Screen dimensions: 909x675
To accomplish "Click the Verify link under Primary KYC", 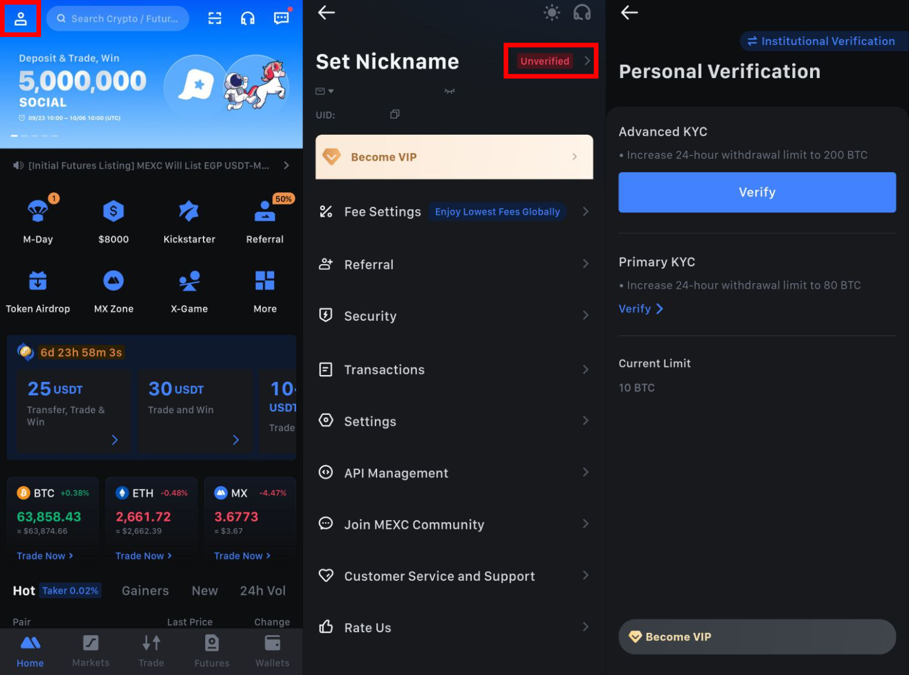I will pyautogui.click(x=640, y=309).
